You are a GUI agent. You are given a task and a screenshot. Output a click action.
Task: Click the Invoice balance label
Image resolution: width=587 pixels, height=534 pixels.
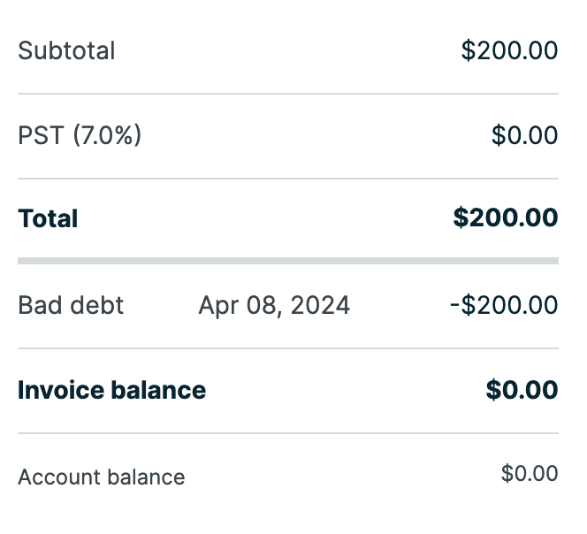tap(111, 390)
